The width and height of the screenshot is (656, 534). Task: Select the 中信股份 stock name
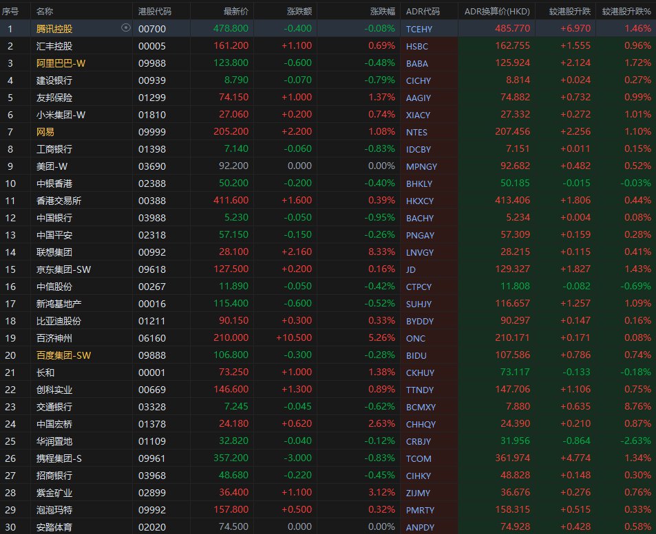pyautogui.click(x=54, y=287)
